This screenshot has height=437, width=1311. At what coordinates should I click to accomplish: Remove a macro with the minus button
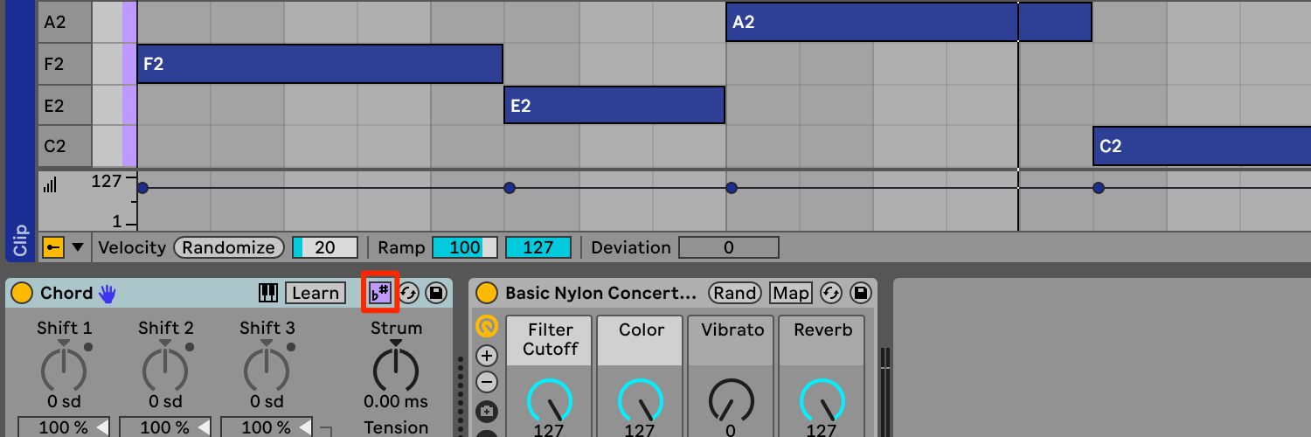(487, 383)
